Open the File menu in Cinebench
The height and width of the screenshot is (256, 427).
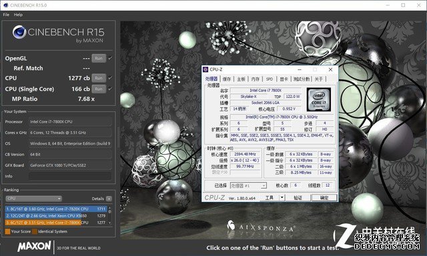(6, 15)
